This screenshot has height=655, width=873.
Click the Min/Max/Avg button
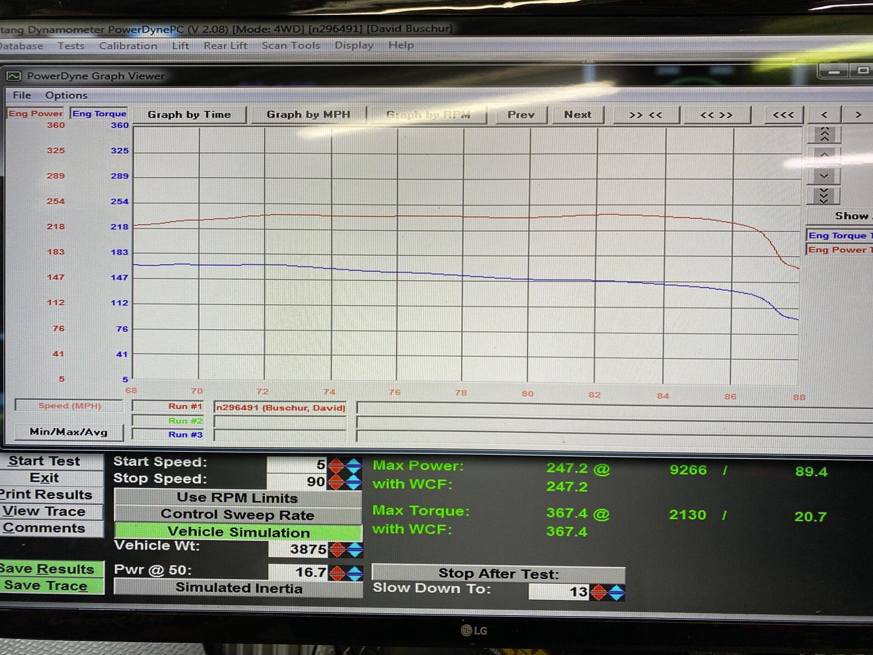tap(69, 432)
